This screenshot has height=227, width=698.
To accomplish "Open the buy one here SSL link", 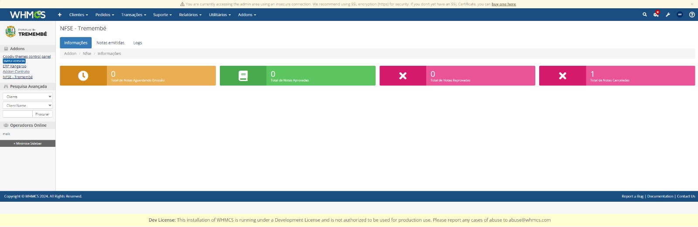I will point(503,4).
